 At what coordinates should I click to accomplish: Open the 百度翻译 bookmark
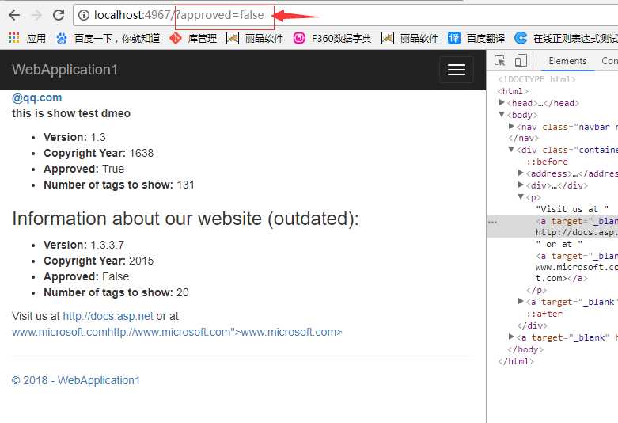[476, 38]
